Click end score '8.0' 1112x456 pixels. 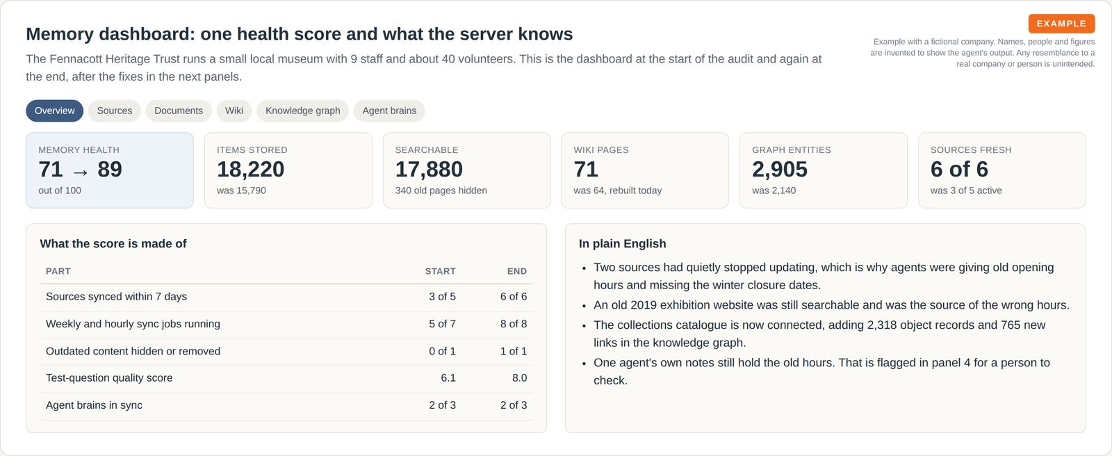[x=519, y=378]
